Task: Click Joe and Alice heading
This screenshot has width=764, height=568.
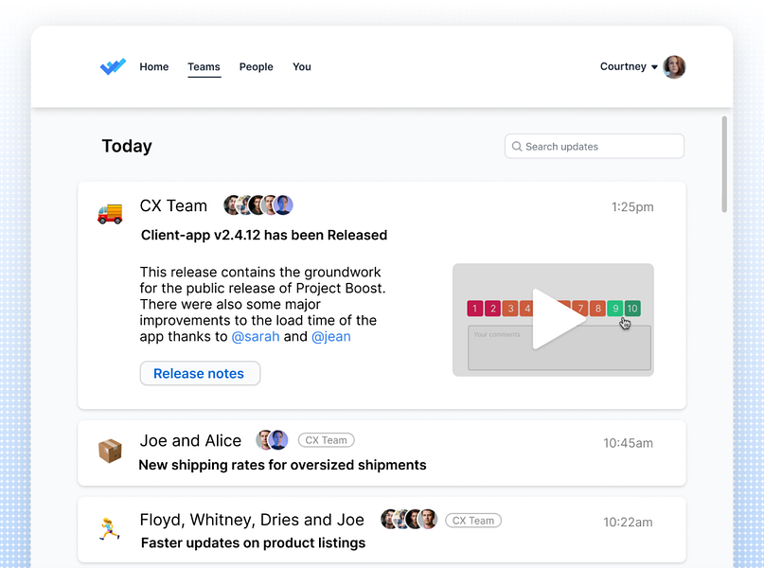Action: (190, 440)
